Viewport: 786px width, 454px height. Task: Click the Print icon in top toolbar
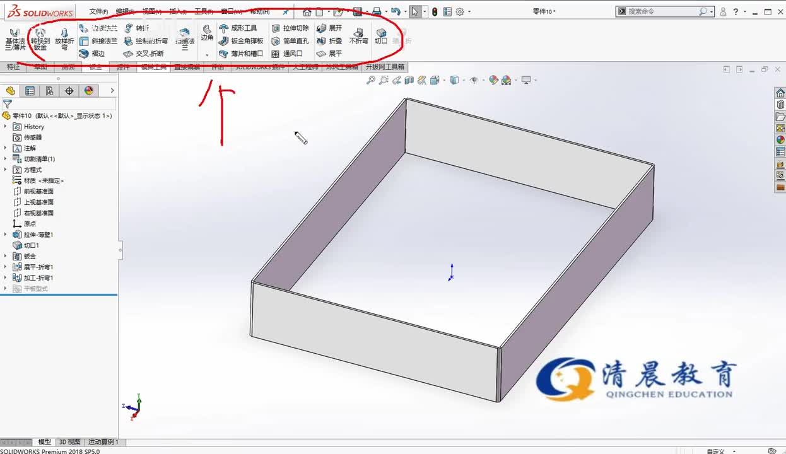click(x=377, y=11)
